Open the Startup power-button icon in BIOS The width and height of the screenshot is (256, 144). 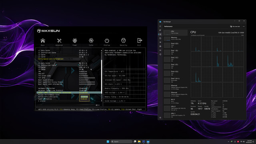point(107,40)
